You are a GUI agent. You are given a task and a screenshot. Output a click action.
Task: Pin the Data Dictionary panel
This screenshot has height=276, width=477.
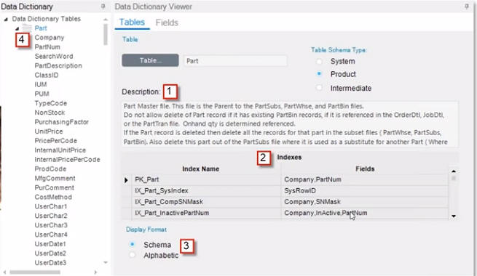click(103, 7)
